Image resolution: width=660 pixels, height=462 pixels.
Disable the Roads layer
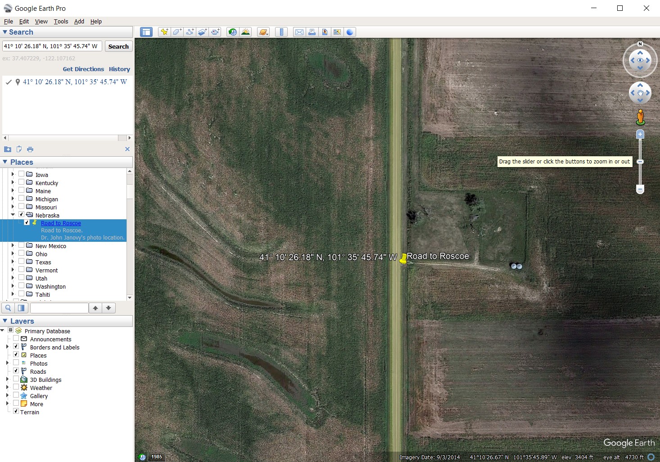coord(16,371)
